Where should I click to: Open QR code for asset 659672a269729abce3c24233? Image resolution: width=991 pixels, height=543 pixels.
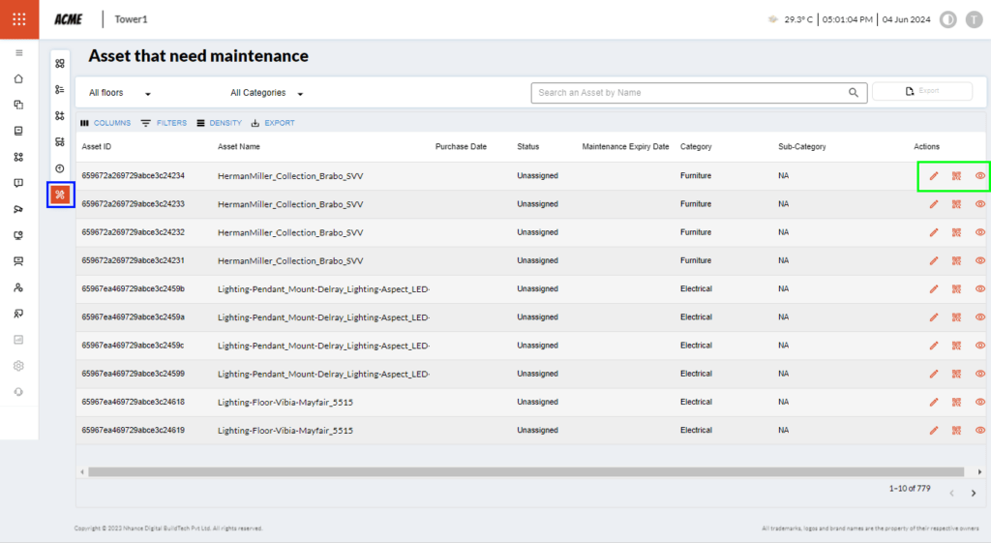pyautogui.click(x=956, y=204)
